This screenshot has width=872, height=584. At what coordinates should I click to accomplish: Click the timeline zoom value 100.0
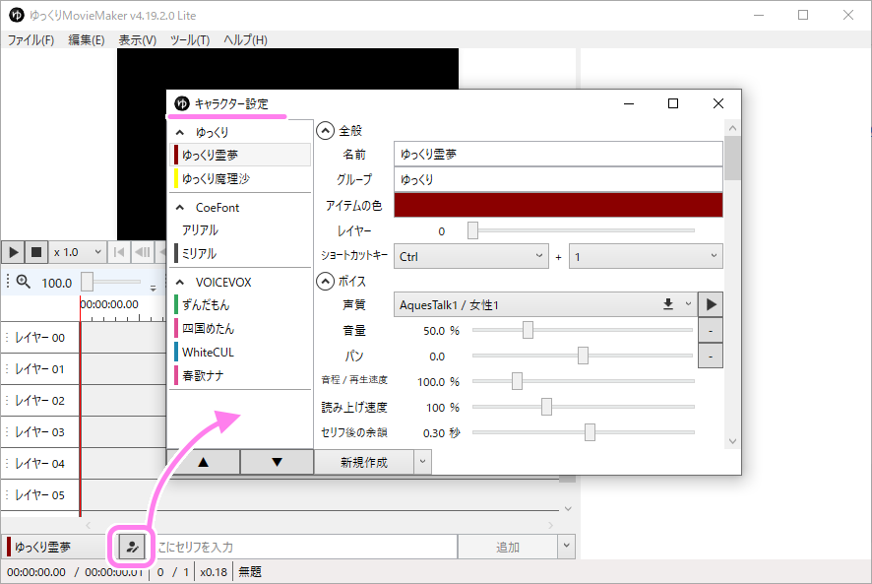tap(57, 283)
